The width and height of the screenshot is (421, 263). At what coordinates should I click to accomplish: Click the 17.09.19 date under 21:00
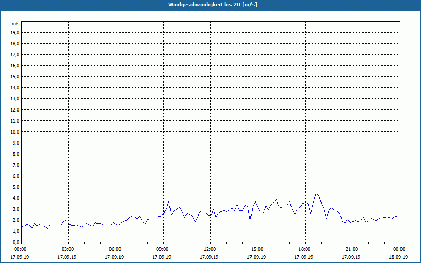(x=351, y=257)
